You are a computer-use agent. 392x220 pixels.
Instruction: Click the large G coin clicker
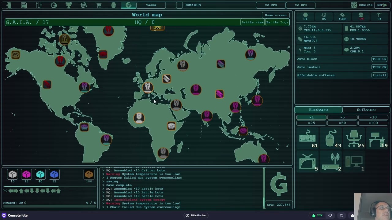click(279, 185)
